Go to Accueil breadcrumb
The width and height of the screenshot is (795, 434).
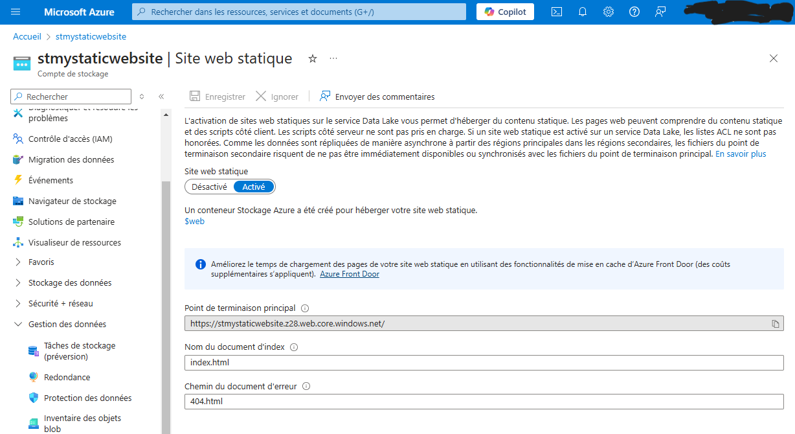(x=27, y=37)
